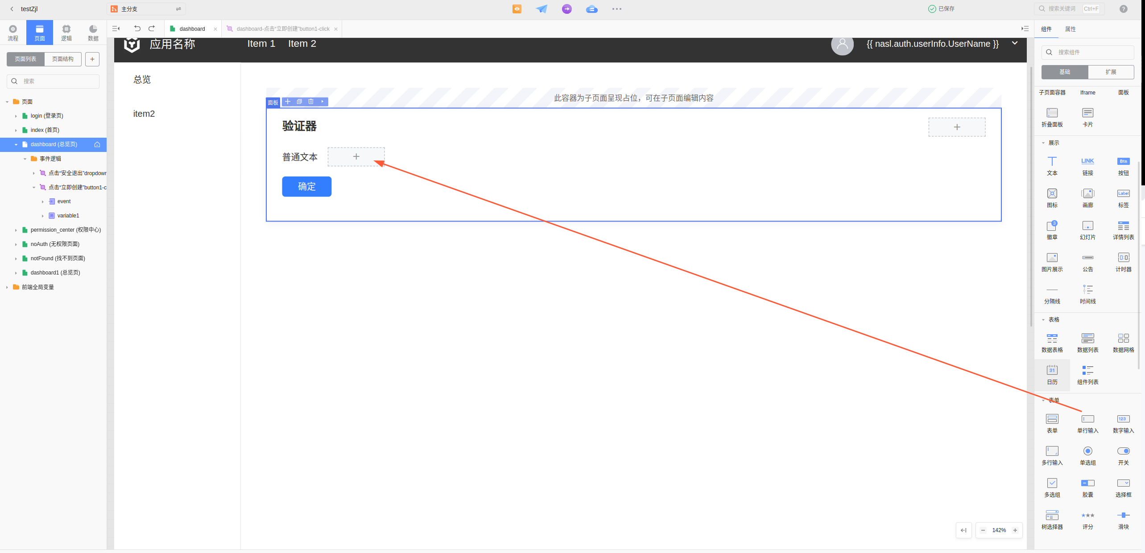Open the help question mark icon
The image size is (1145, 553).
[1124, 9]
